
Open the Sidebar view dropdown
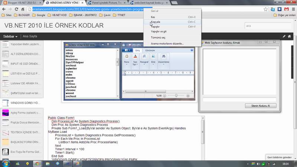point(10,36)
